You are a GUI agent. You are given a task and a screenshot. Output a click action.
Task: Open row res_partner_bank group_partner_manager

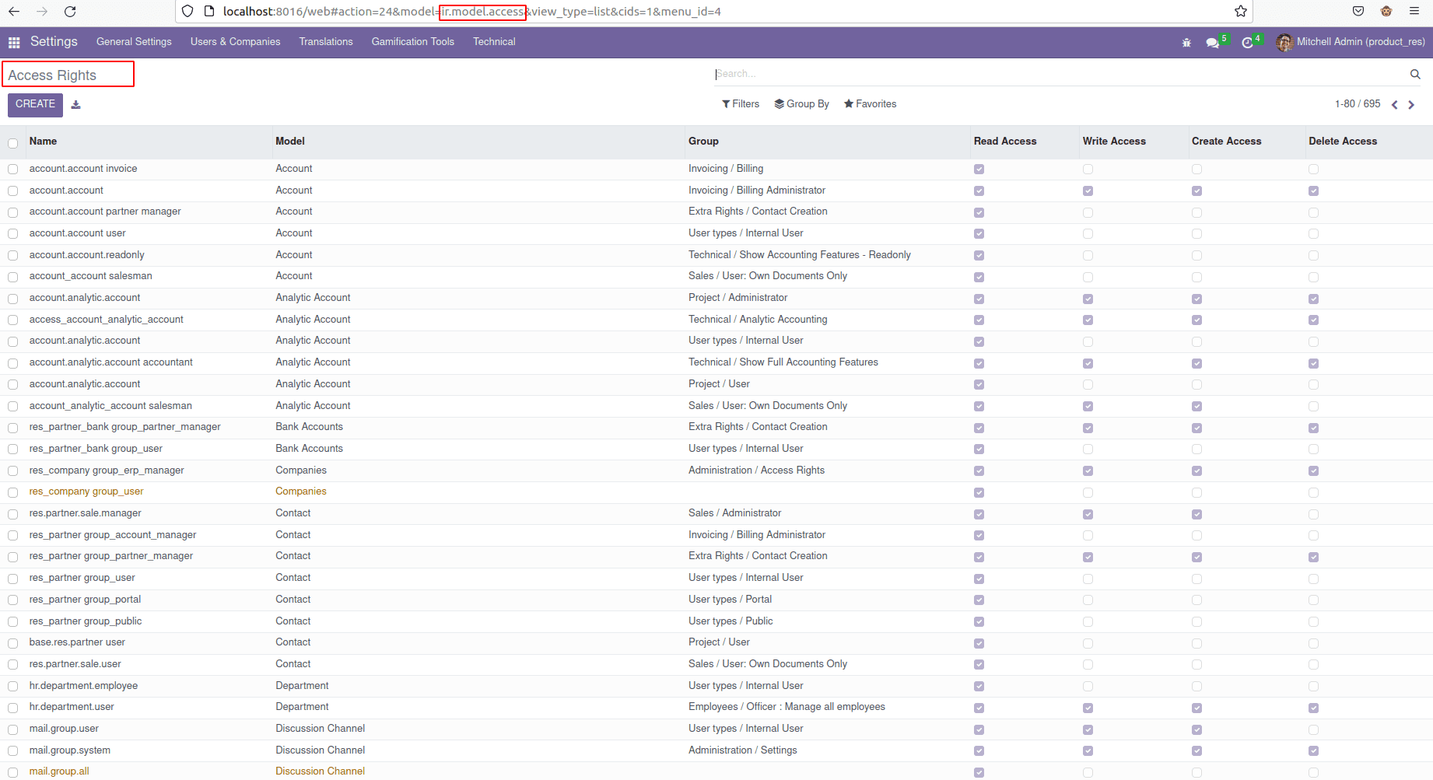tap(125, 427)
